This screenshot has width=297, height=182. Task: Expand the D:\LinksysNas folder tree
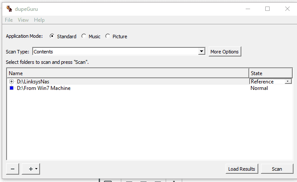pos(12,82)
